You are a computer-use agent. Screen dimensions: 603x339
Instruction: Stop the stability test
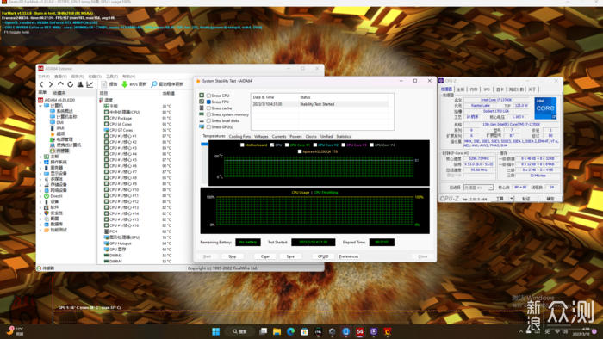(233, 256)
